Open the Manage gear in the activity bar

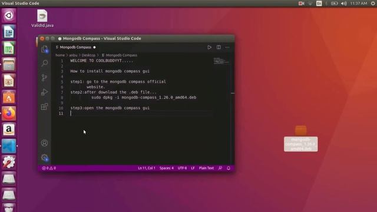(45, 158)
